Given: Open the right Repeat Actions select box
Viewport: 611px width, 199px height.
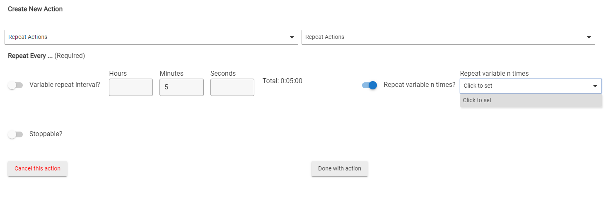Looking at the screenshot, I should pyautogui.click(x=448, y=37).
